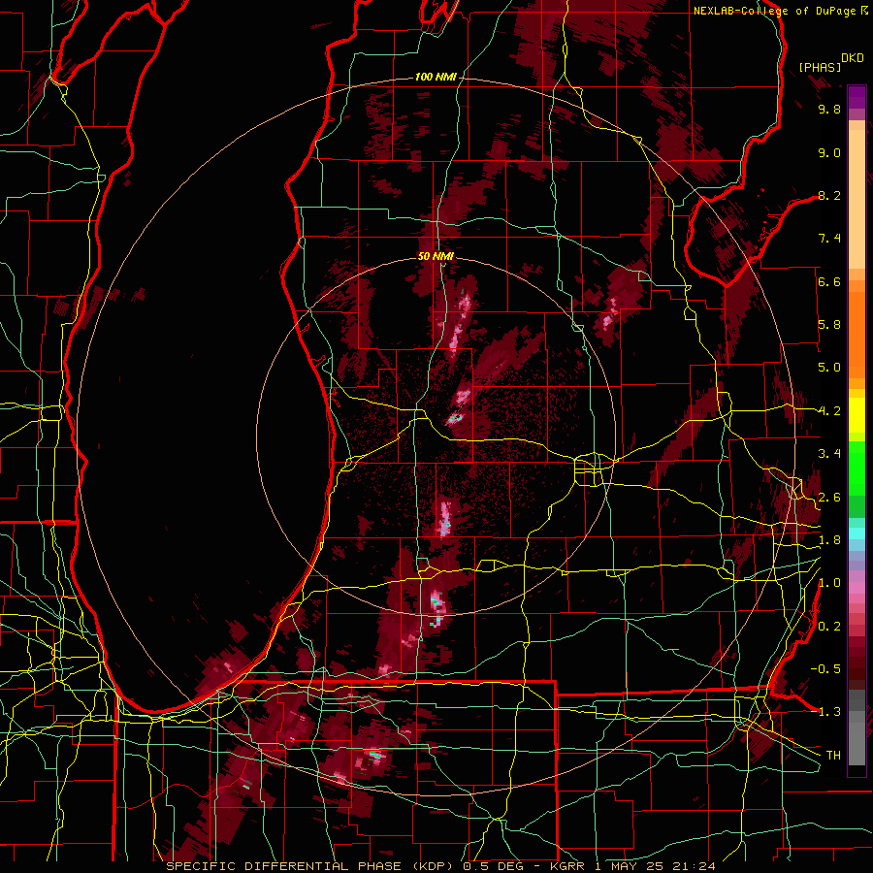Select the cyan segment of the color scale

tap(857, 533)
